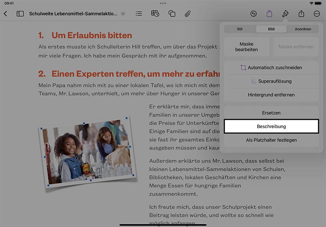
Task: Insert a table using toolbar icon
Action: [155, 14]
